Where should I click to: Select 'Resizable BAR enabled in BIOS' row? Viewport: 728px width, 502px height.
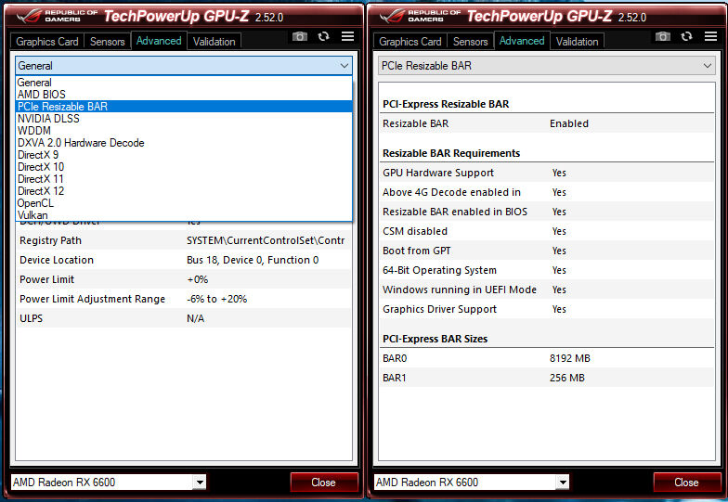tap(547, 212)
